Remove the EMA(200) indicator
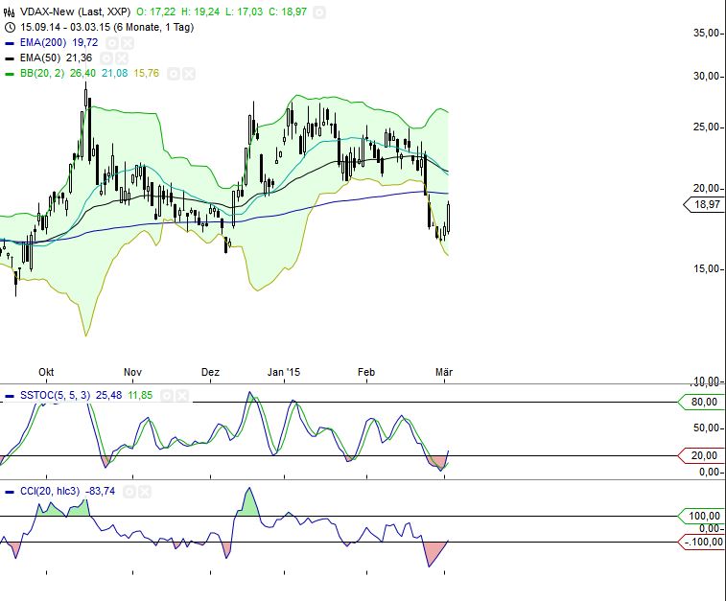This screenshot has height=601, width=726. coord(128,43)
